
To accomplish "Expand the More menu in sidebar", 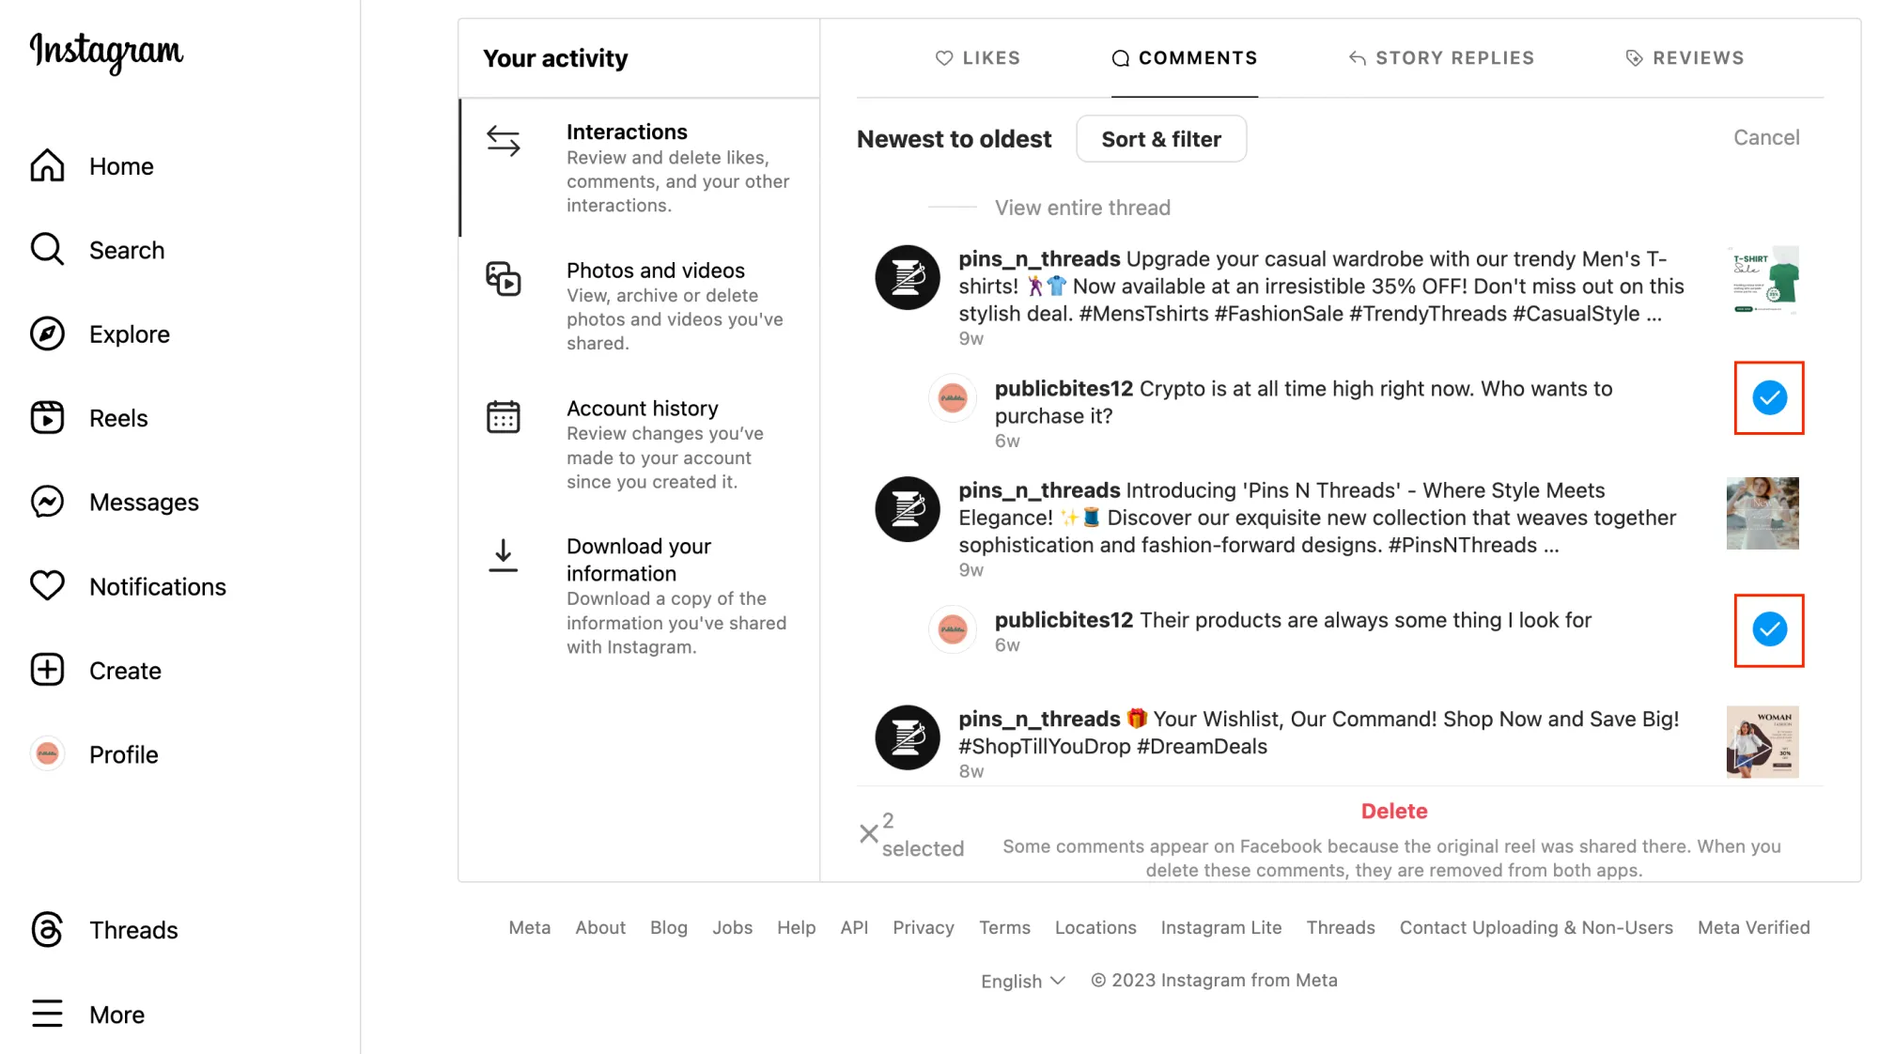I will point(47,1015).
